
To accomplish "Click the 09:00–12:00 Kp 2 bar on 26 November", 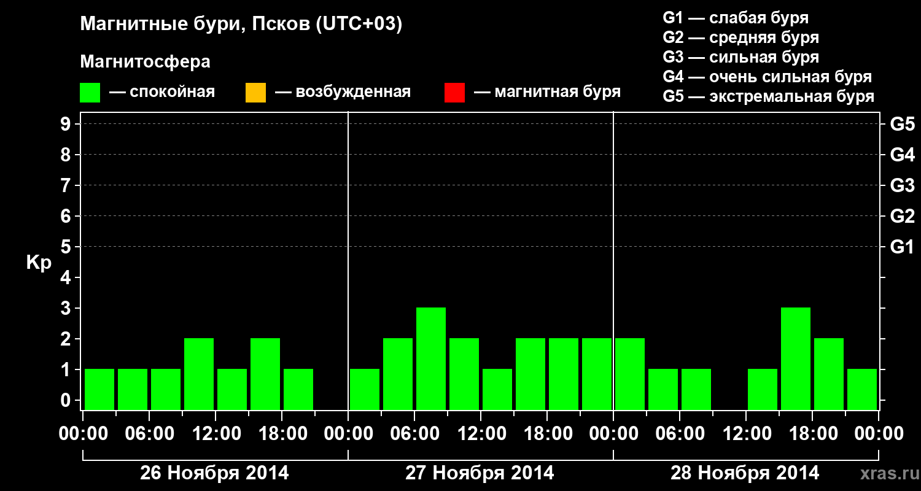I will click(x=199, y=374).
